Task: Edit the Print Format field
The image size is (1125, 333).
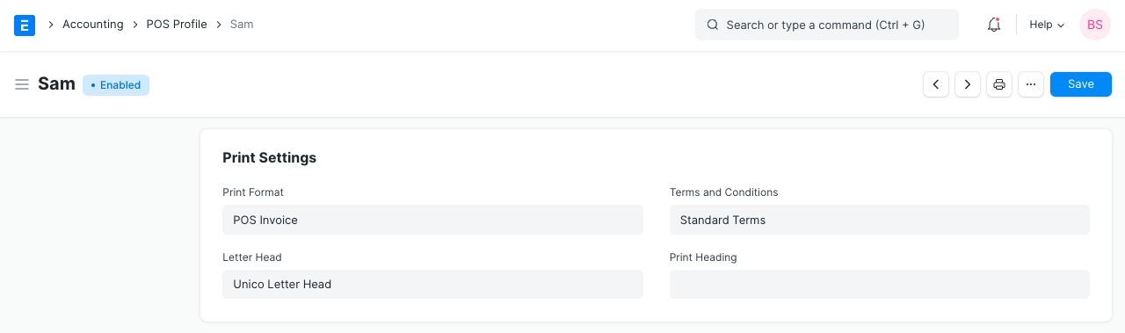Action: coord(432,220)
